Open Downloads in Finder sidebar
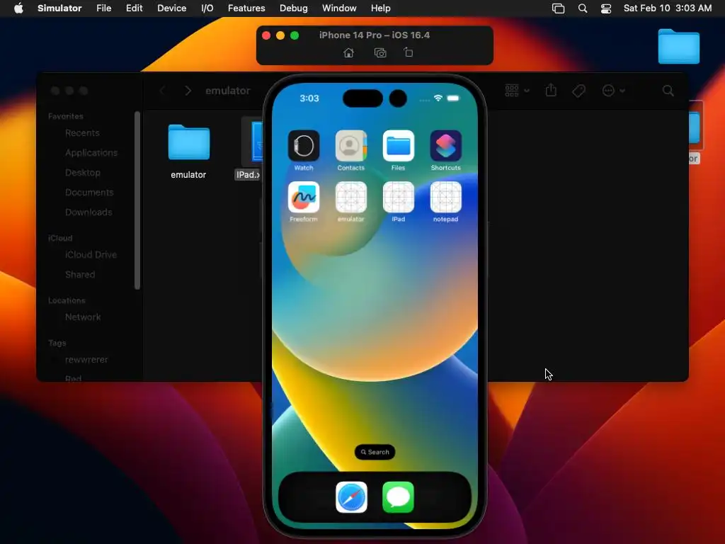Image resolution: width=725 pixels, height=544 pixels. tap(89, 212)
